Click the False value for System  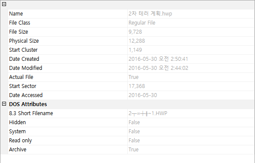pos(134,132)
